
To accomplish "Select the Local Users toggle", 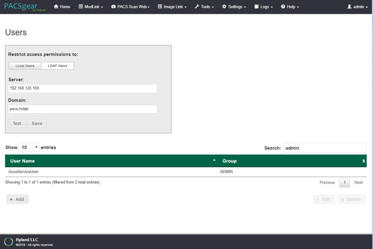I will [25, 66].
